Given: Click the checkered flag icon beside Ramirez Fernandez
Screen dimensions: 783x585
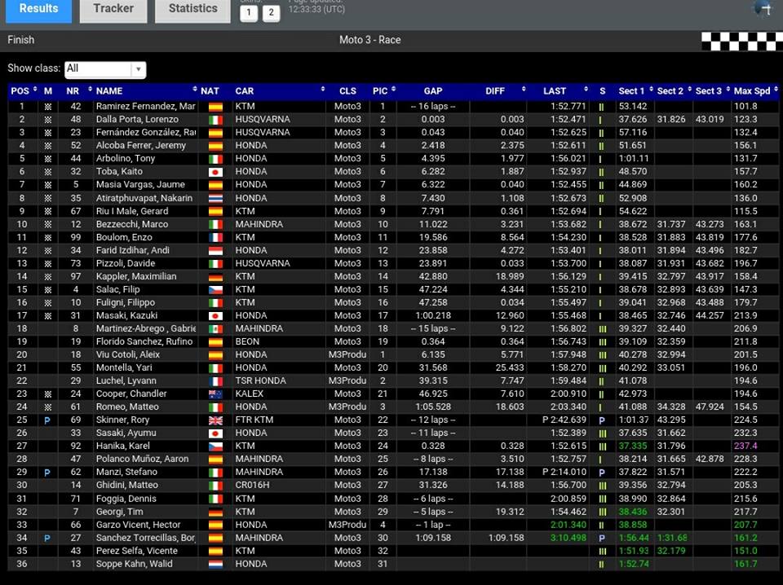Looking at the screenshot, I should 46,106.
